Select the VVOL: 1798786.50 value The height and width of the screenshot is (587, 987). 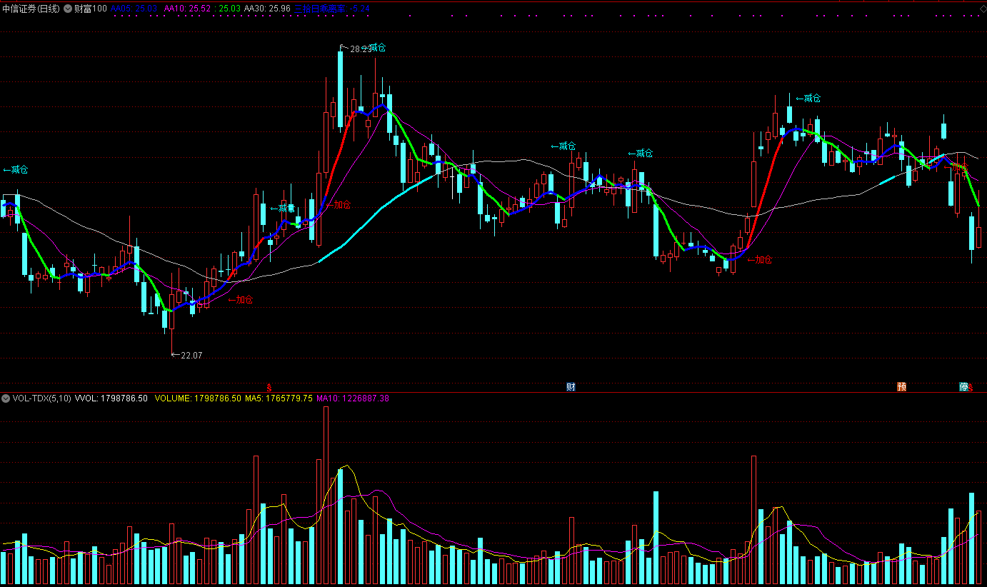(111, 398)
